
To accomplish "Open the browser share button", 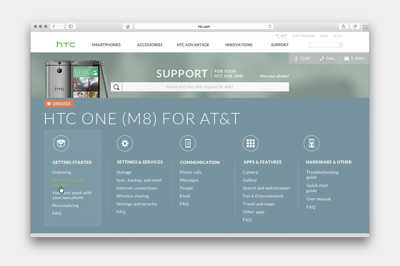I will pos(343,26).
